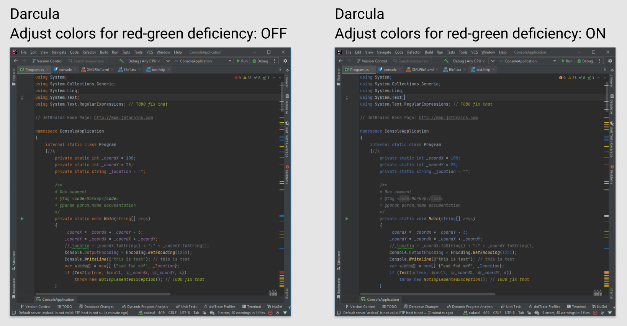The image size is (627, 326).
Task: Open Problems side panel in left OFF window
Action: pos(287,175)
